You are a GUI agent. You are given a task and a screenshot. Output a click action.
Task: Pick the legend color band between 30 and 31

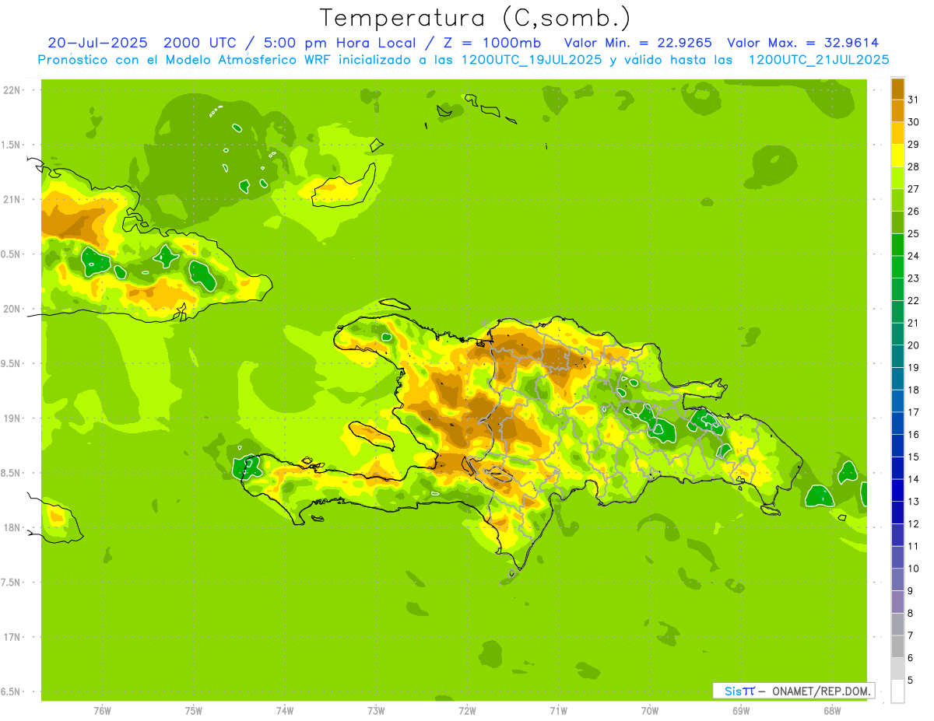(x=897, y=110)
